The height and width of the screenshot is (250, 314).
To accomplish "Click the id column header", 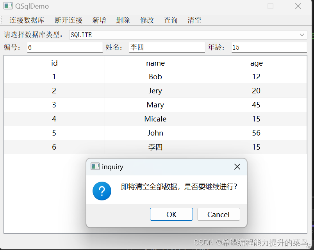I will point(54,63).
